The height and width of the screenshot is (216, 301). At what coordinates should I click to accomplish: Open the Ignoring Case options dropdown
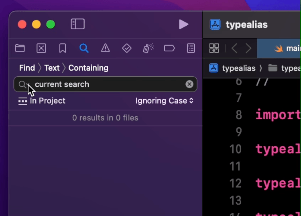[165, 101]
